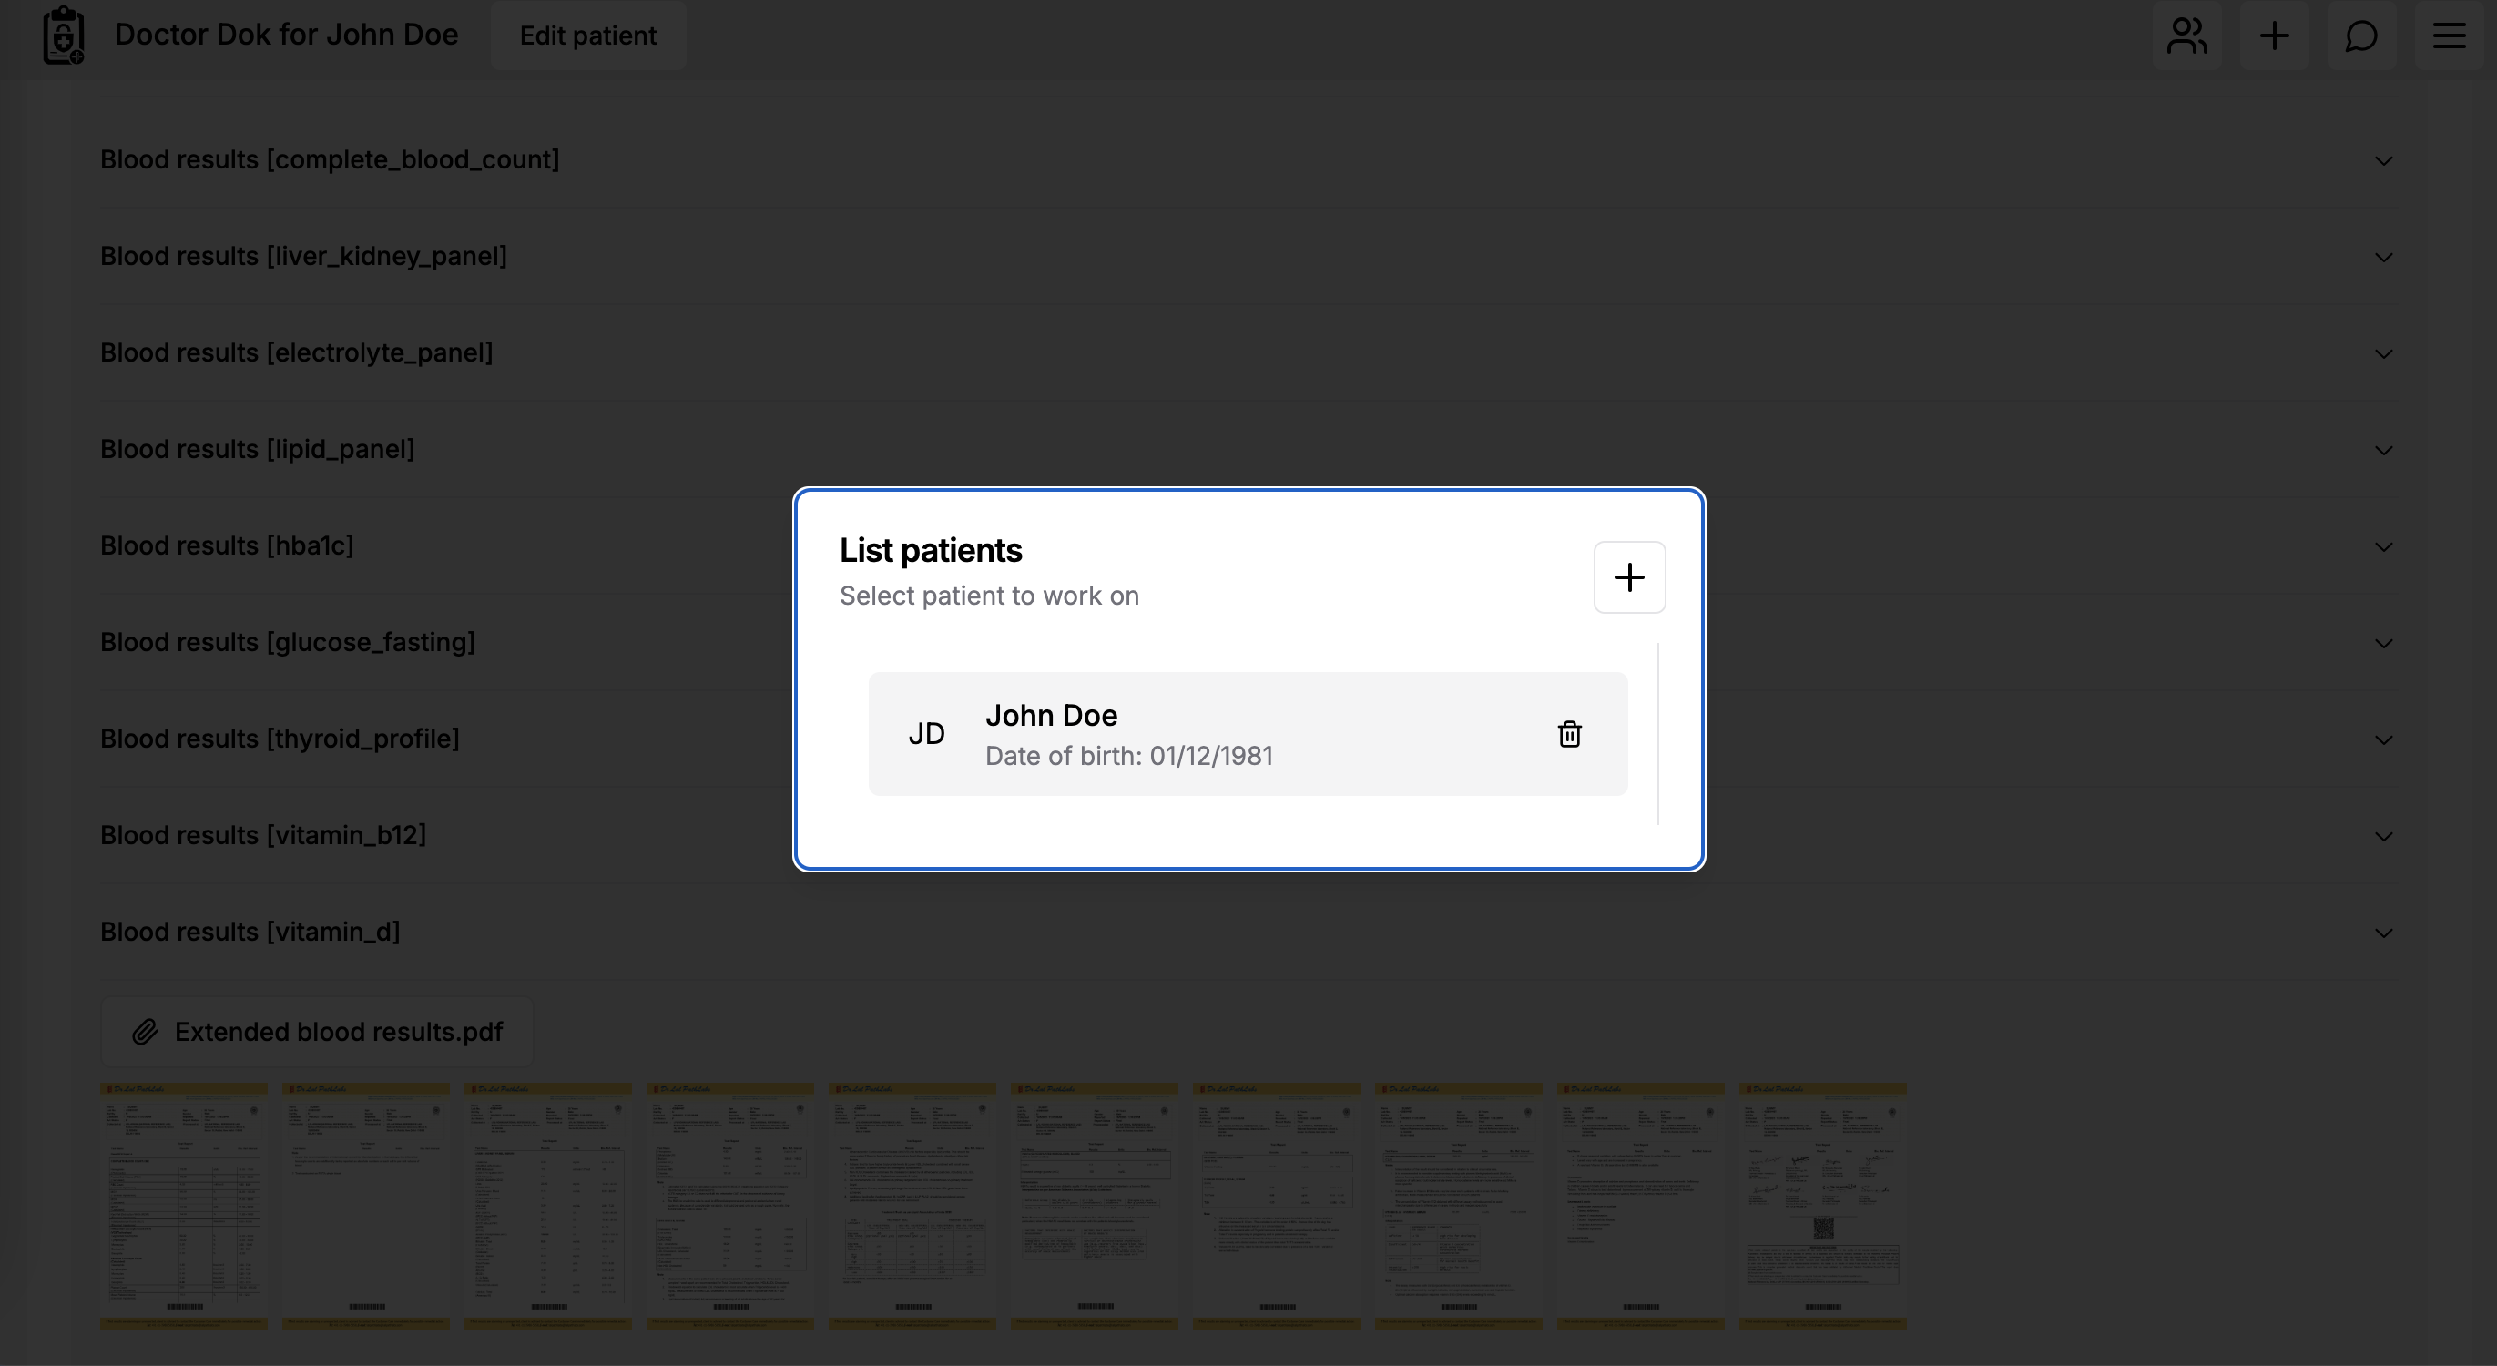The image size is (2497, 1366).
Task: Open the hamburger menu icon
Action: (2449, 36)
